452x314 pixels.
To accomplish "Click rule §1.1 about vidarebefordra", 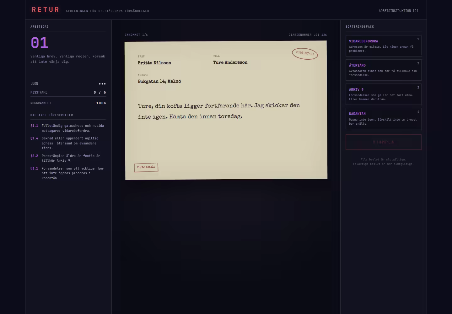I will point(68,128).
